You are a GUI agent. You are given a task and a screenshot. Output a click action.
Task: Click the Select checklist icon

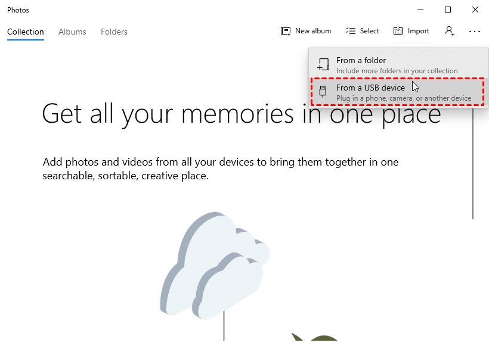[x=350, y=31]
